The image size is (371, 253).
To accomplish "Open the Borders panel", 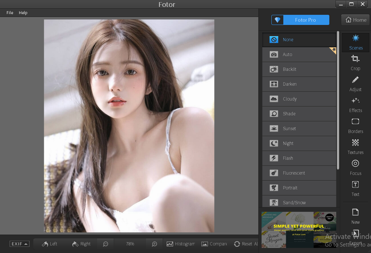I will tap(355, 125).
